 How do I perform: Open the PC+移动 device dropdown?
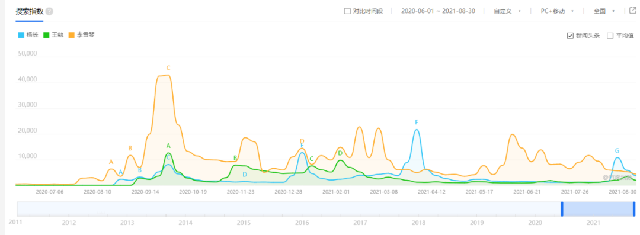[557, 11]
